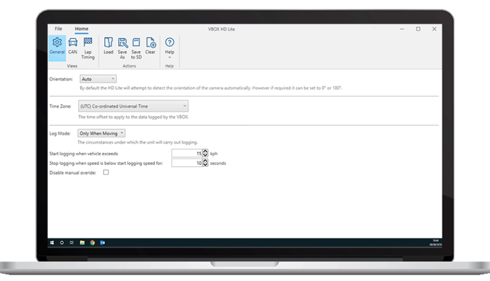Open the File menu tab
490x281 pixels.
tap(58, 29)
